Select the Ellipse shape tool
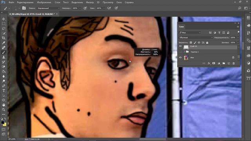 pyautogui.click(x=4, y=100)
